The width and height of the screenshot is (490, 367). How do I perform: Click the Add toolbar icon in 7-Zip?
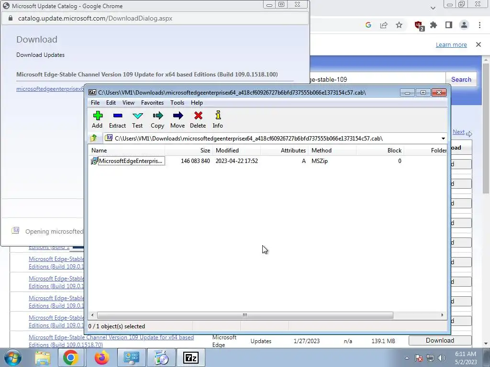point(97,119)
